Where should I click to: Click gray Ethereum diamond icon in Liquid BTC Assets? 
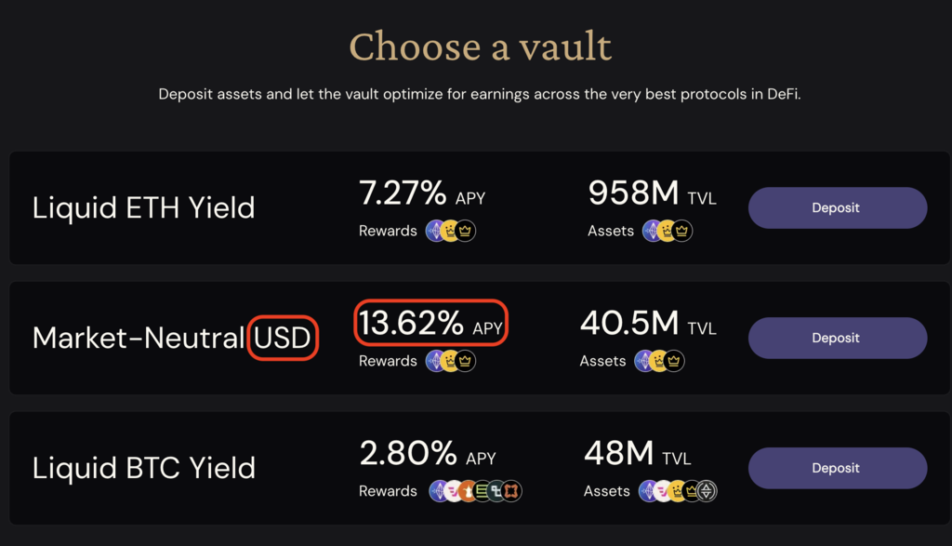[x=707, y=491]
